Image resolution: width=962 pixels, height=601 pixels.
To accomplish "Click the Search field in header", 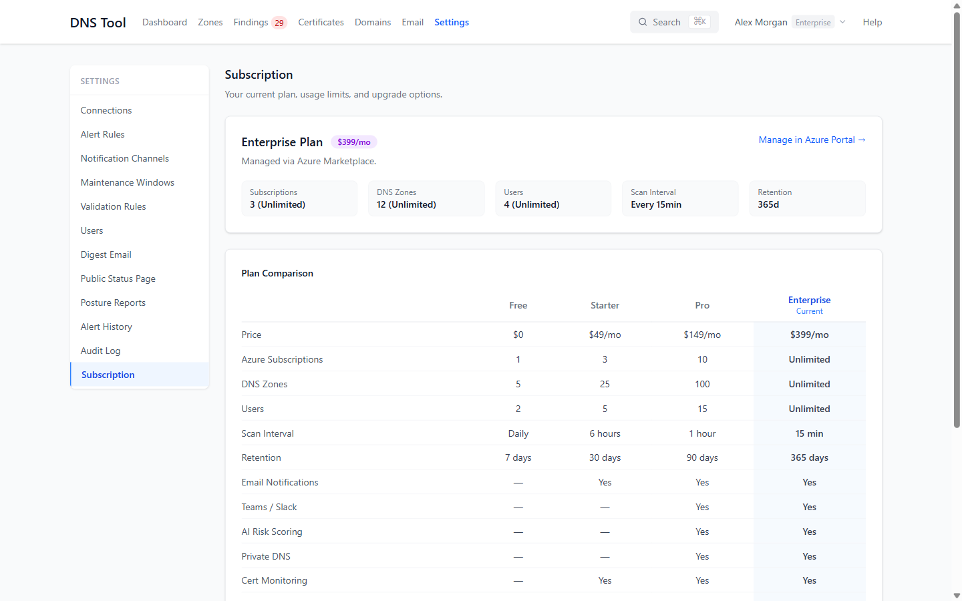I will click(674, 22).
